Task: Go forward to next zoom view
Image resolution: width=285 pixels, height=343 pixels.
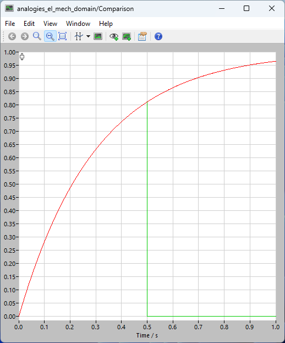Action: pos(25,36)
